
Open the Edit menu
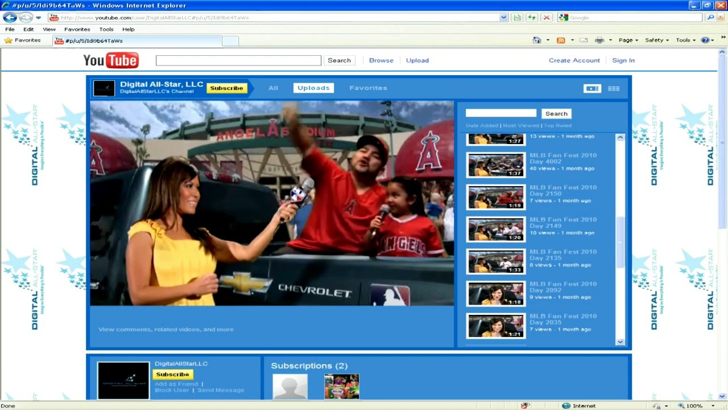(x=28, y=29)
